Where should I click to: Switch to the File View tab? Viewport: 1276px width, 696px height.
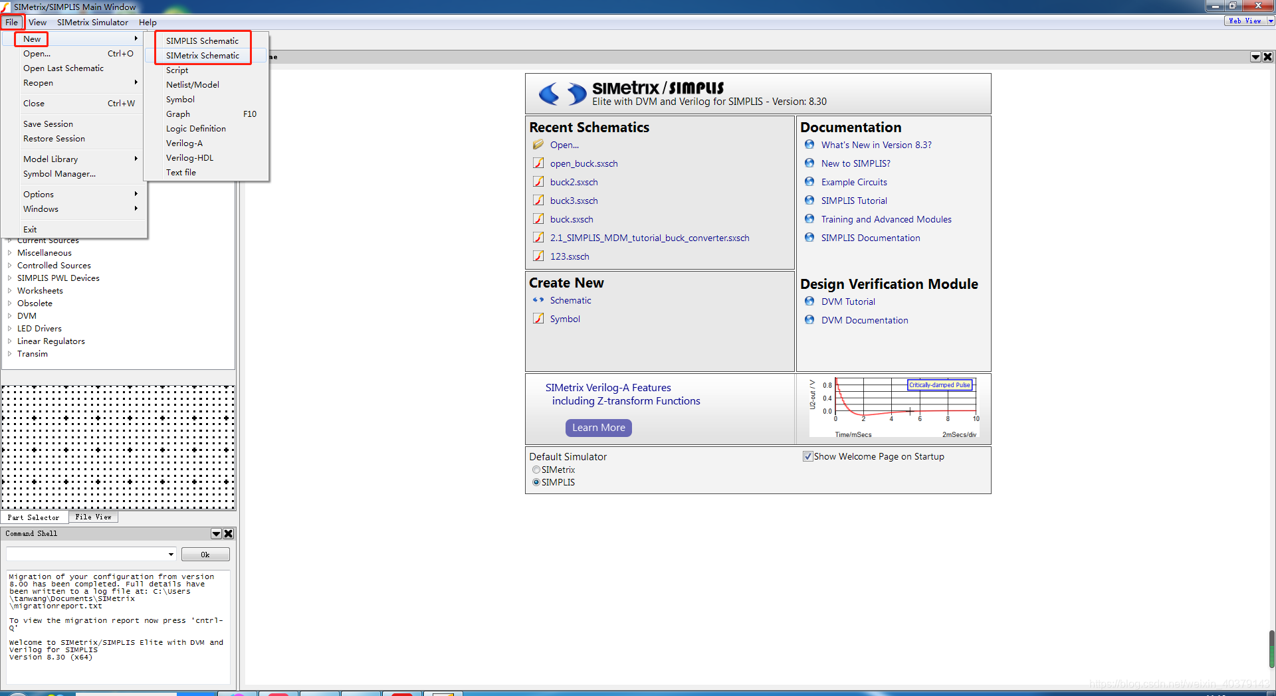tap(93, 517)
